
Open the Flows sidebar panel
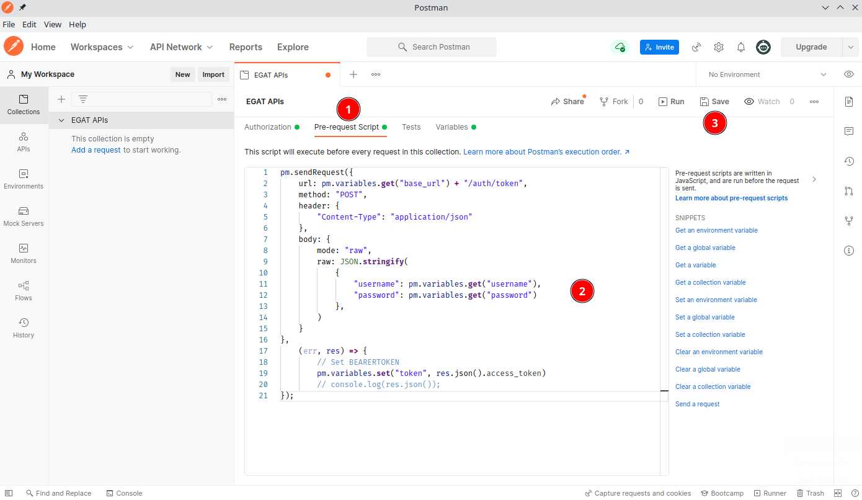tap(24, 291)
